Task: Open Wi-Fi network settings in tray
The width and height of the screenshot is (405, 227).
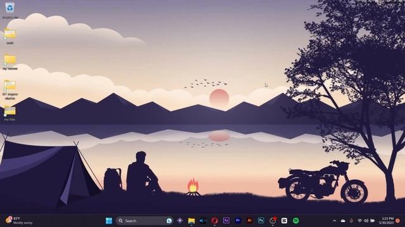Action: pos(359,221)
